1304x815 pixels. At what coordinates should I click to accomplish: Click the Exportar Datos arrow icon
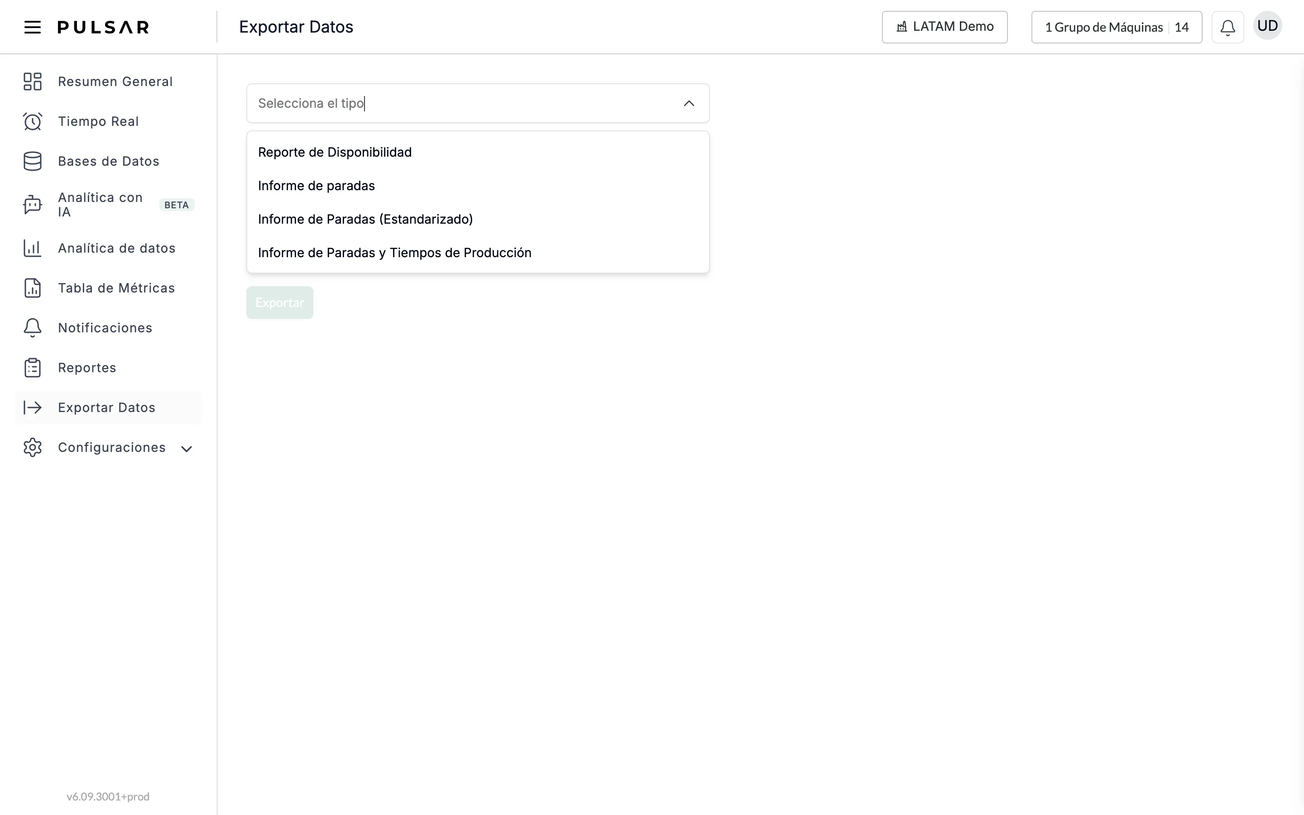pyautogui.click(x=32, y=407)
